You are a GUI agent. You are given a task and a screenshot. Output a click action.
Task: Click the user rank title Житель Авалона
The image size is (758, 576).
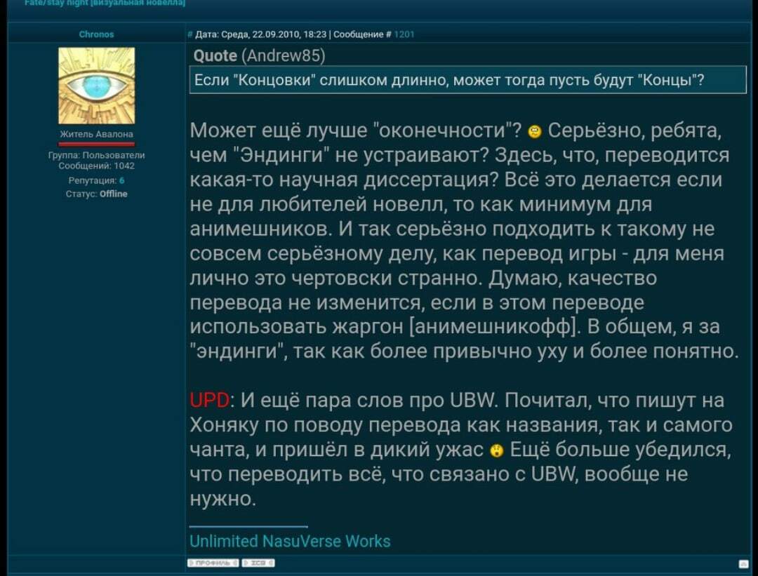(x=97, y=134)
